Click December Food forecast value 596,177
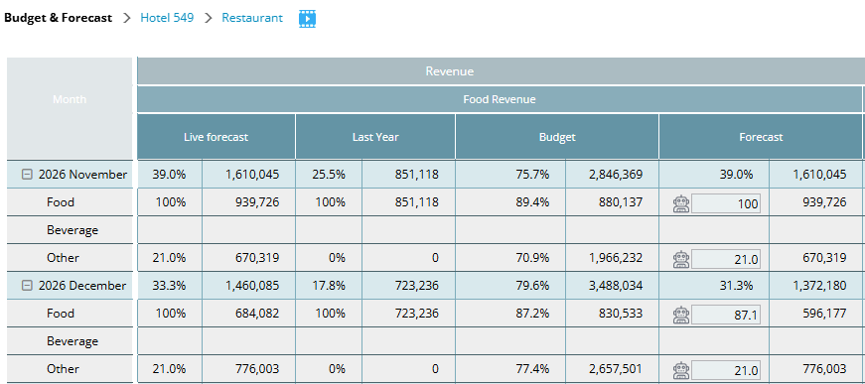The width and height of the screenshot is (865, 384). click(824, 314)
